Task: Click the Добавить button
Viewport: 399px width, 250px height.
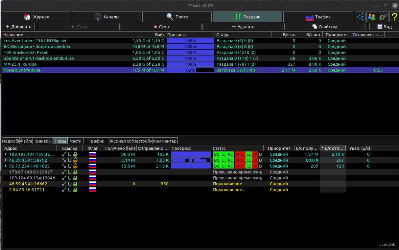Action: (19, 27)
